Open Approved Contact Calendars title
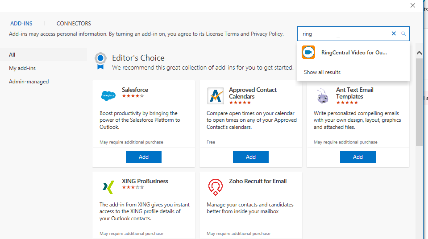The height and width of the screenshot is (239, 428). click(253, 93)
